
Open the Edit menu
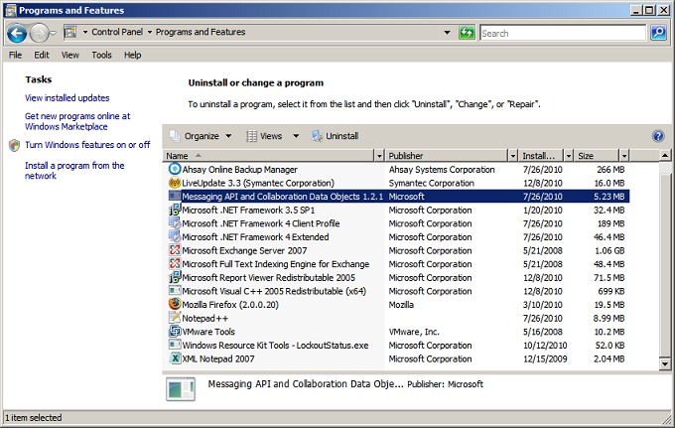pos(42,55)
